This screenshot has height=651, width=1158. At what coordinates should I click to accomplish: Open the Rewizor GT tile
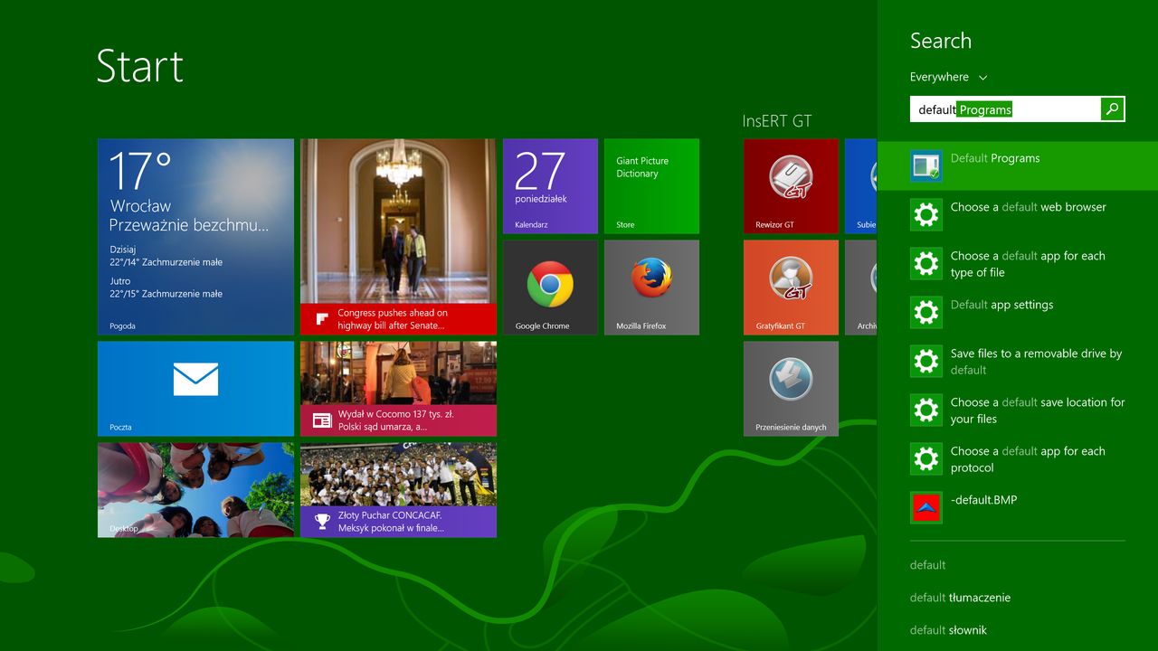point(791,185)
